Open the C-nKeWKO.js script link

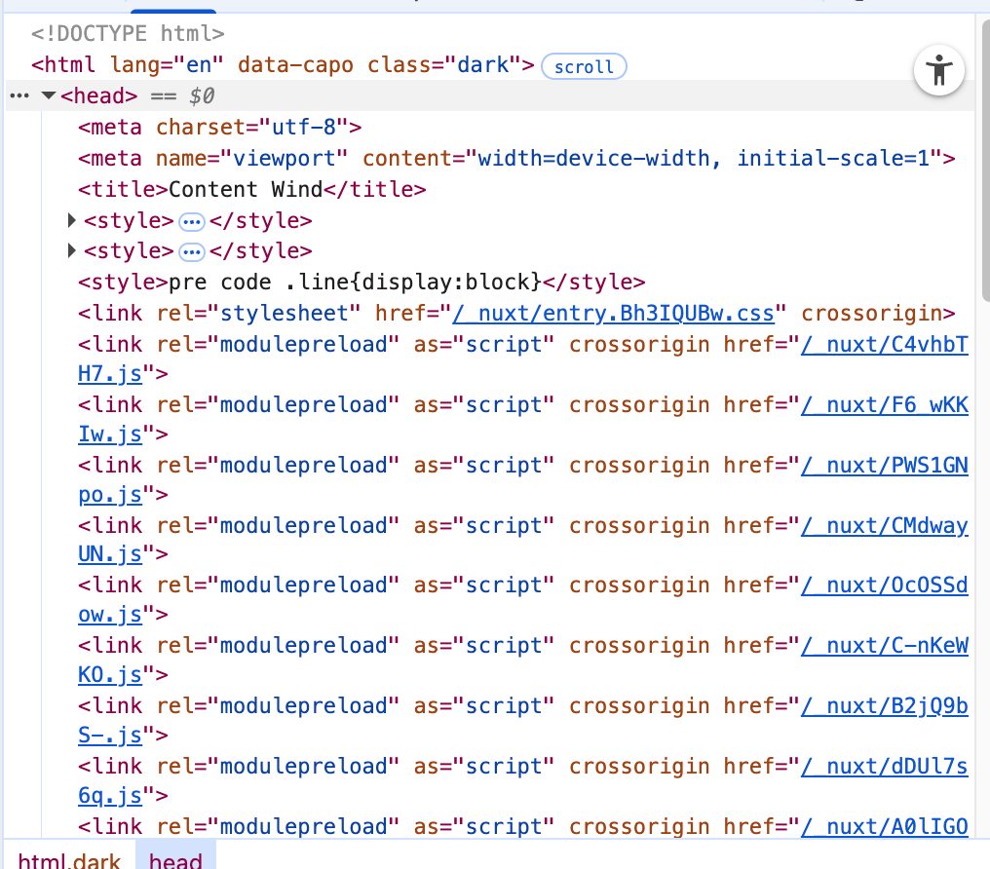point(884,645)
